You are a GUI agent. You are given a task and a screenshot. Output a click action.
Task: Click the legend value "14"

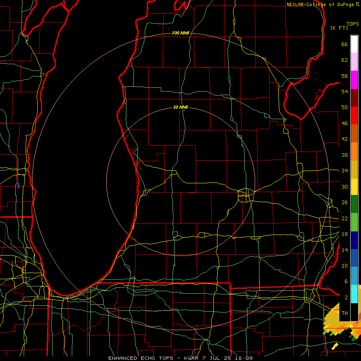point(345,250)
